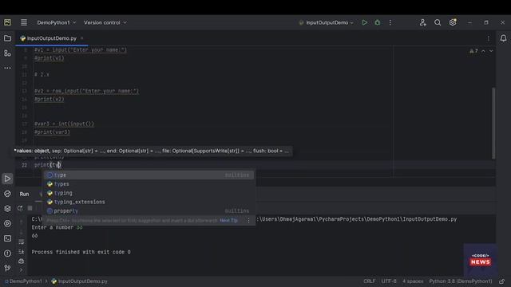The width and height of the screenshot is (511, 287).
Task: Click the '# 2.x' comment line
Action: click(42, 75)
